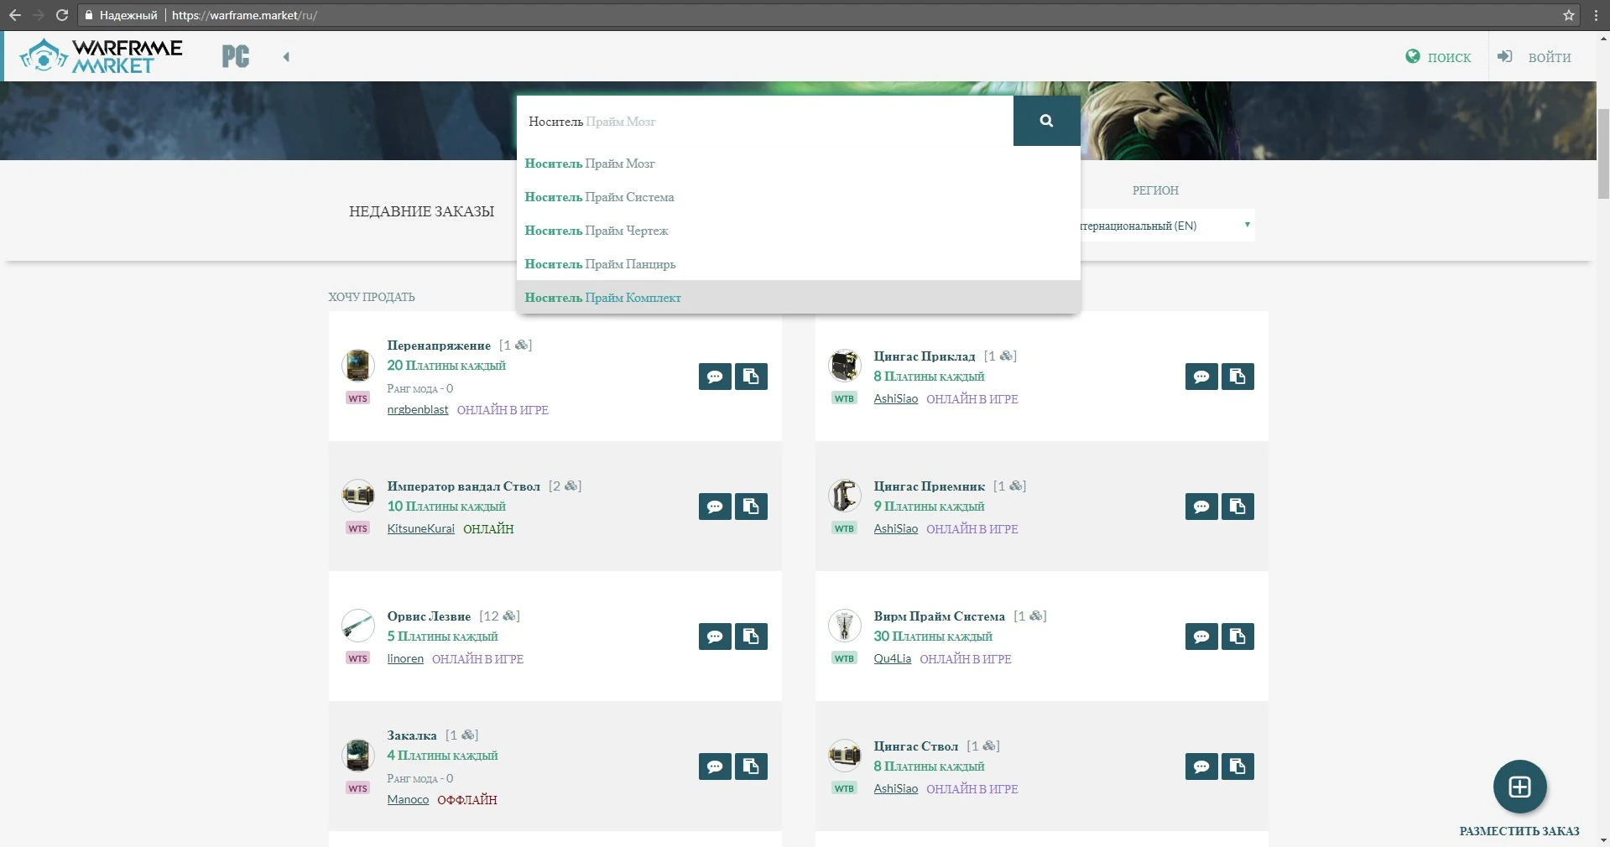Viewport: 1610px width, 847px height.
Task: Open AshiSiao profile on Цингас Приемник order
Action: [x=895, y=529]
